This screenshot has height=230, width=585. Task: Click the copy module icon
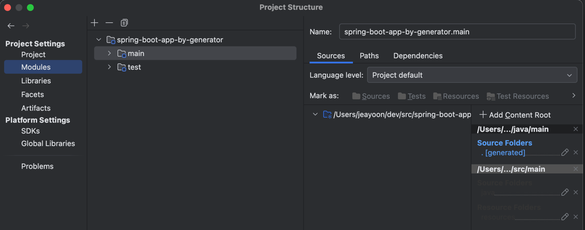(124, 23)
